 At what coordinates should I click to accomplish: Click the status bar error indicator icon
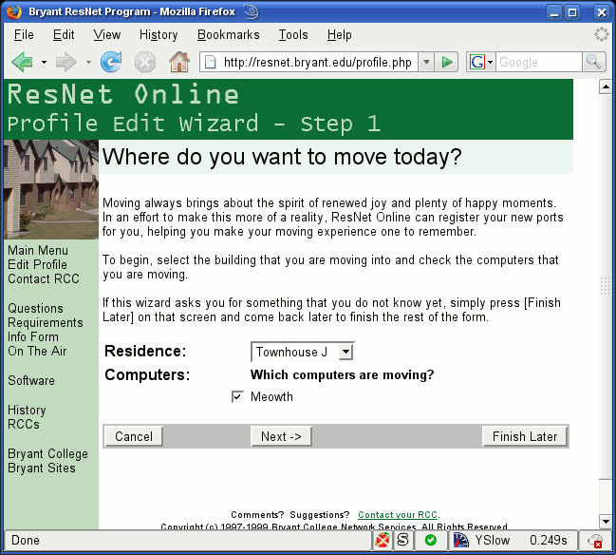coord(595,541)
